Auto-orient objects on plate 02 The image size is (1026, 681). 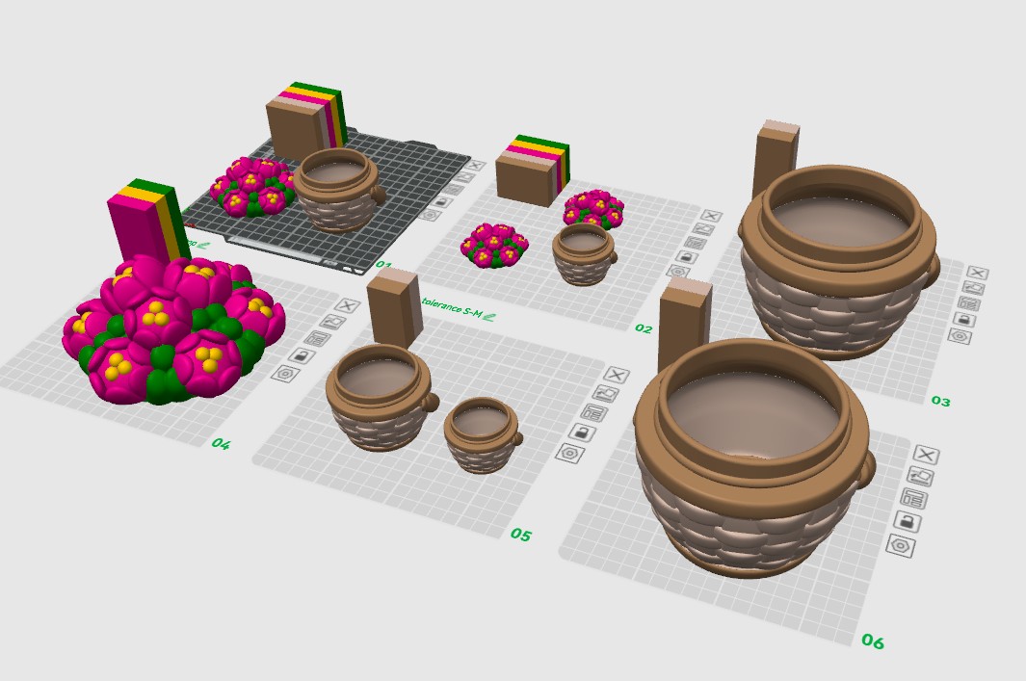(x=703, y=229)
